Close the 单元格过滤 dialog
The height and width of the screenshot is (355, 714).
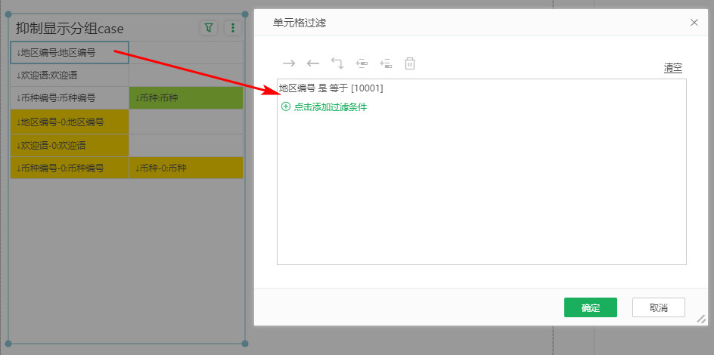point(694,23)
